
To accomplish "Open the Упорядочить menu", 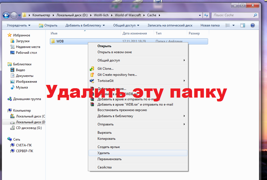I will click(18, 25).
